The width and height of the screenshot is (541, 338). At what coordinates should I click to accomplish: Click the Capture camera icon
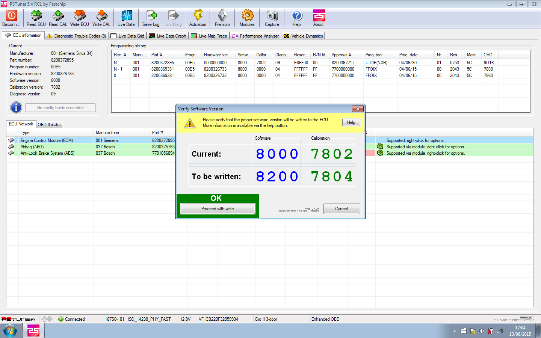tap(272, 16)
